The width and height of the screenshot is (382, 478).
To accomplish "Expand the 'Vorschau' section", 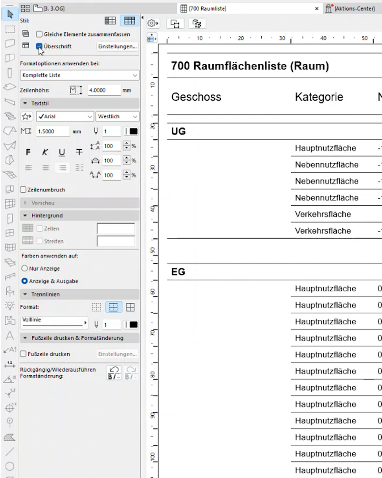I will click(x=25, y=203).
